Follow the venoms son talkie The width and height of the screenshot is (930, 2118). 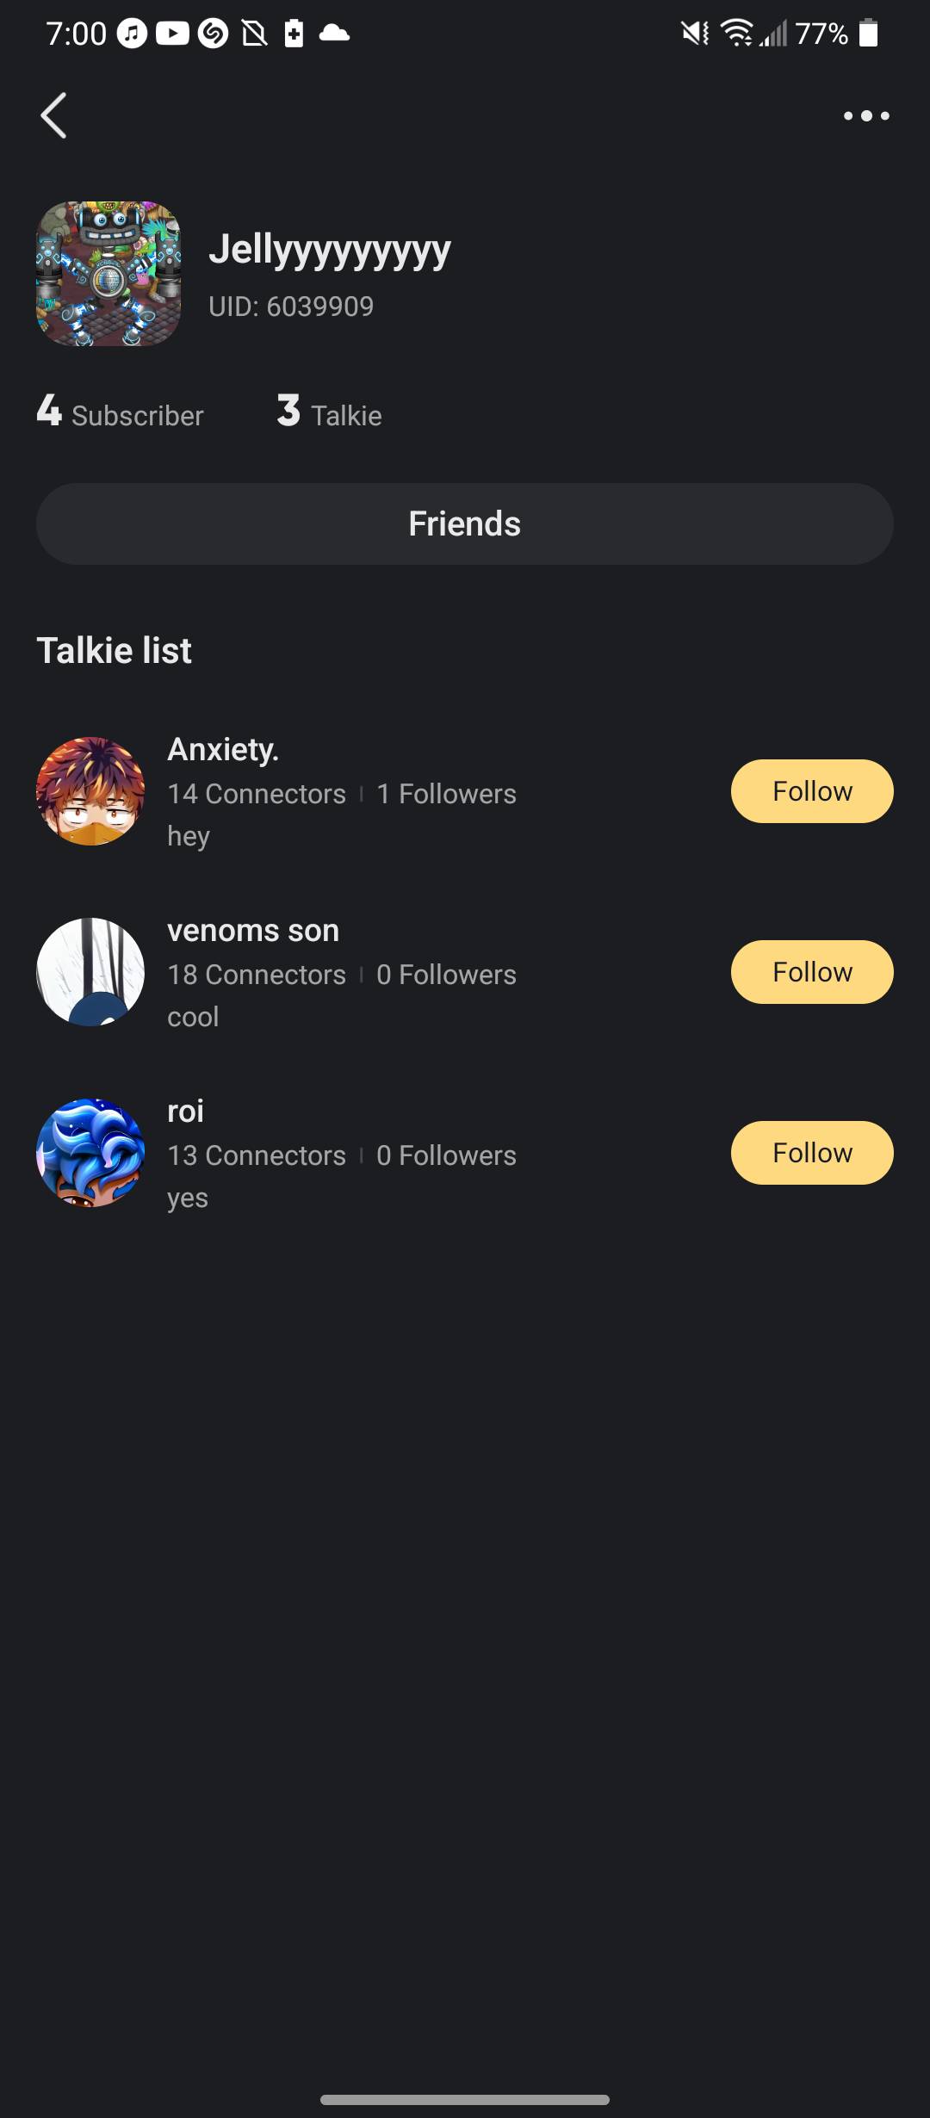[x=811, y=972]
